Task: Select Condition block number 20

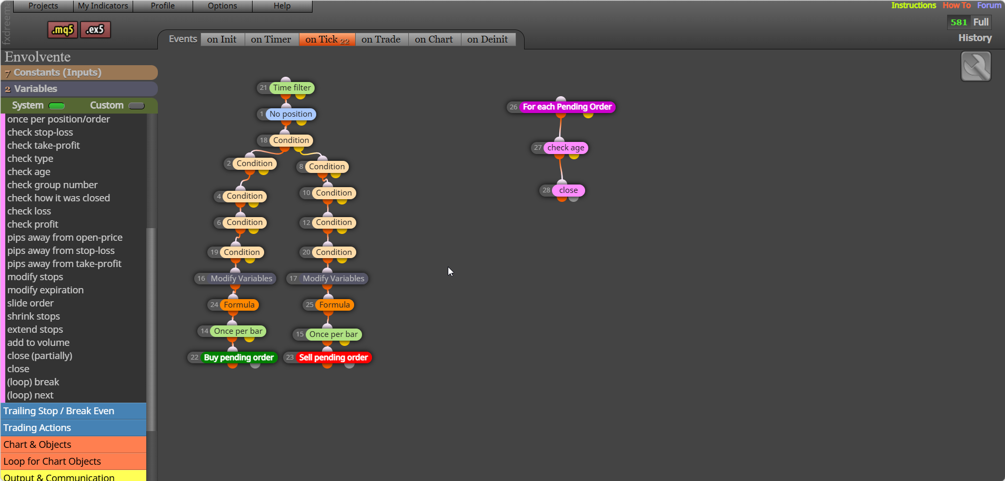Action: pos(334,252)
